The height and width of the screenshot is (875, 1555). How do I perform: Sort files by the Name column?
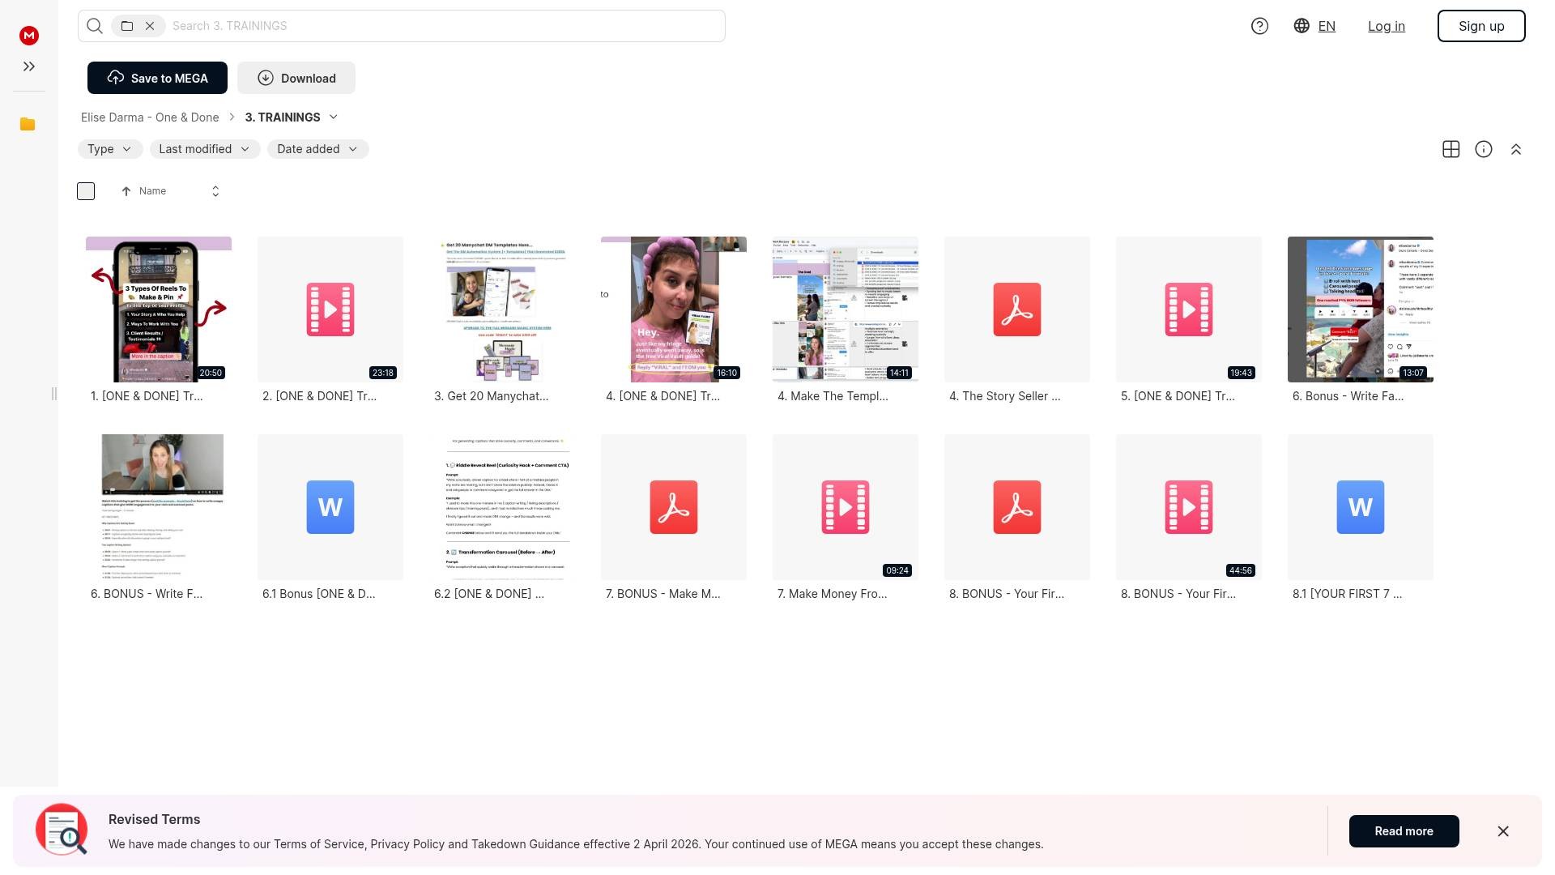(x=152, y=191)
